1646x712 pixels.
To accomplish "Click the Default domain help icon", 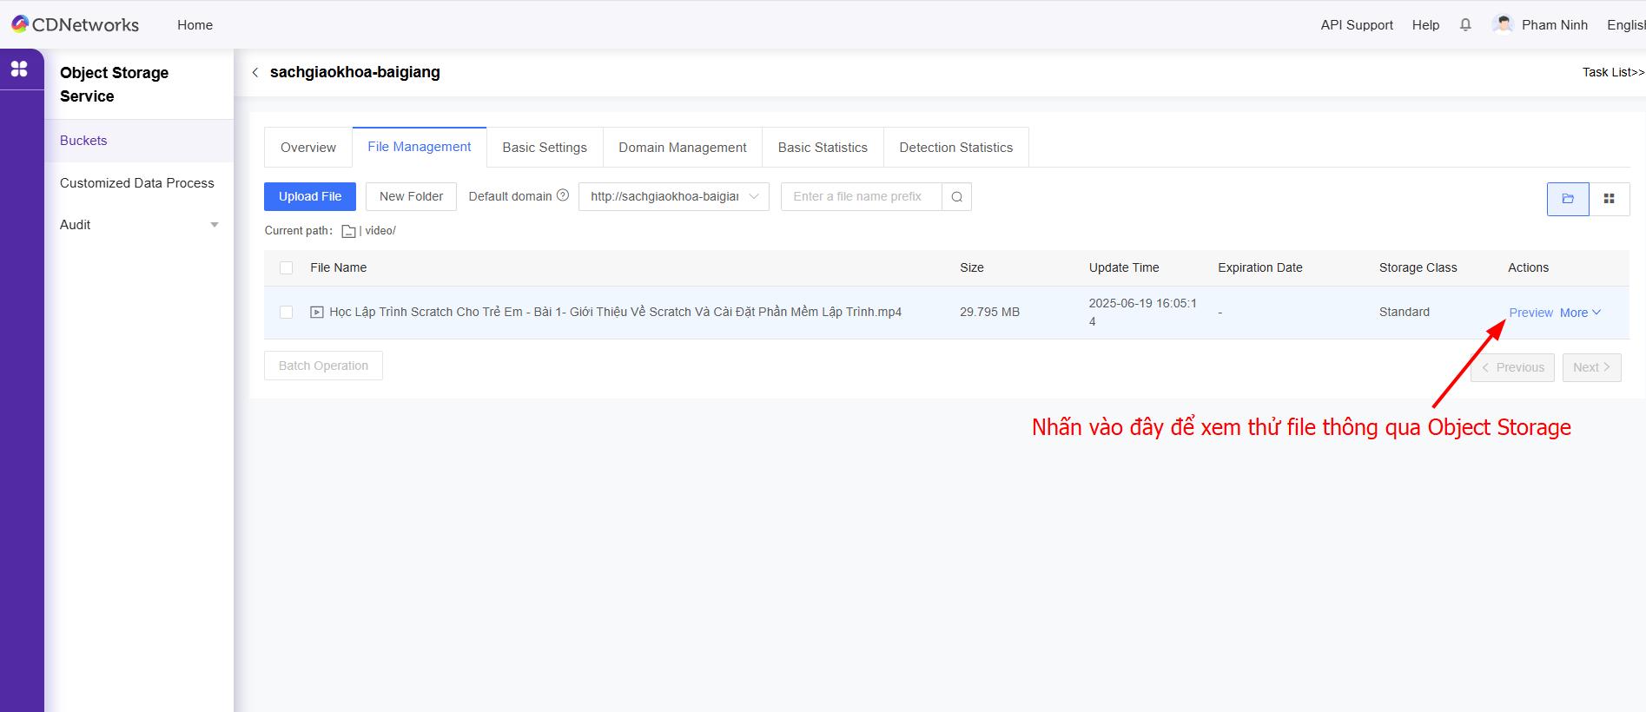I will click(x=563, y=195).
